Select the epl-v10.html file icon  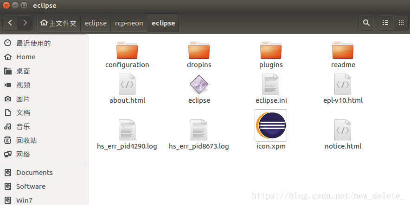343,84
